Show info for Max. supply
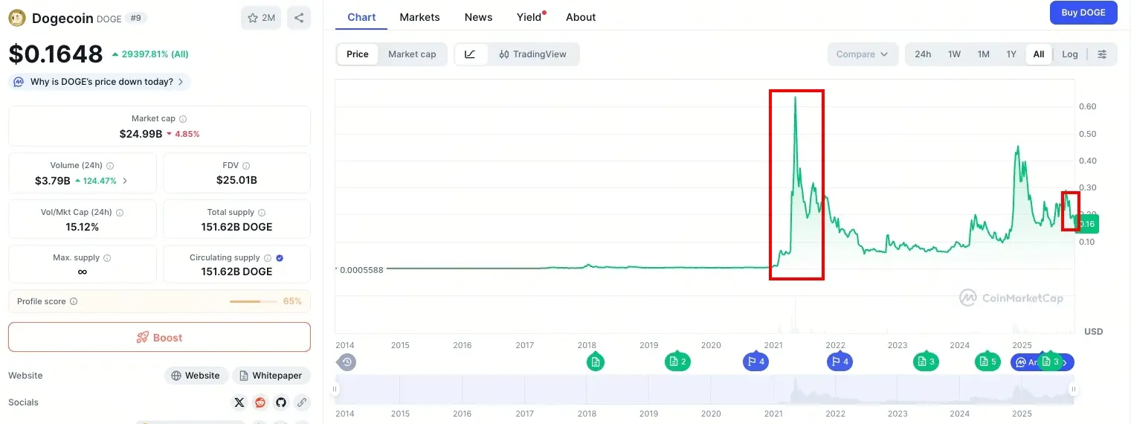This screenshot has height=424, width=1131. coord(107,258)
